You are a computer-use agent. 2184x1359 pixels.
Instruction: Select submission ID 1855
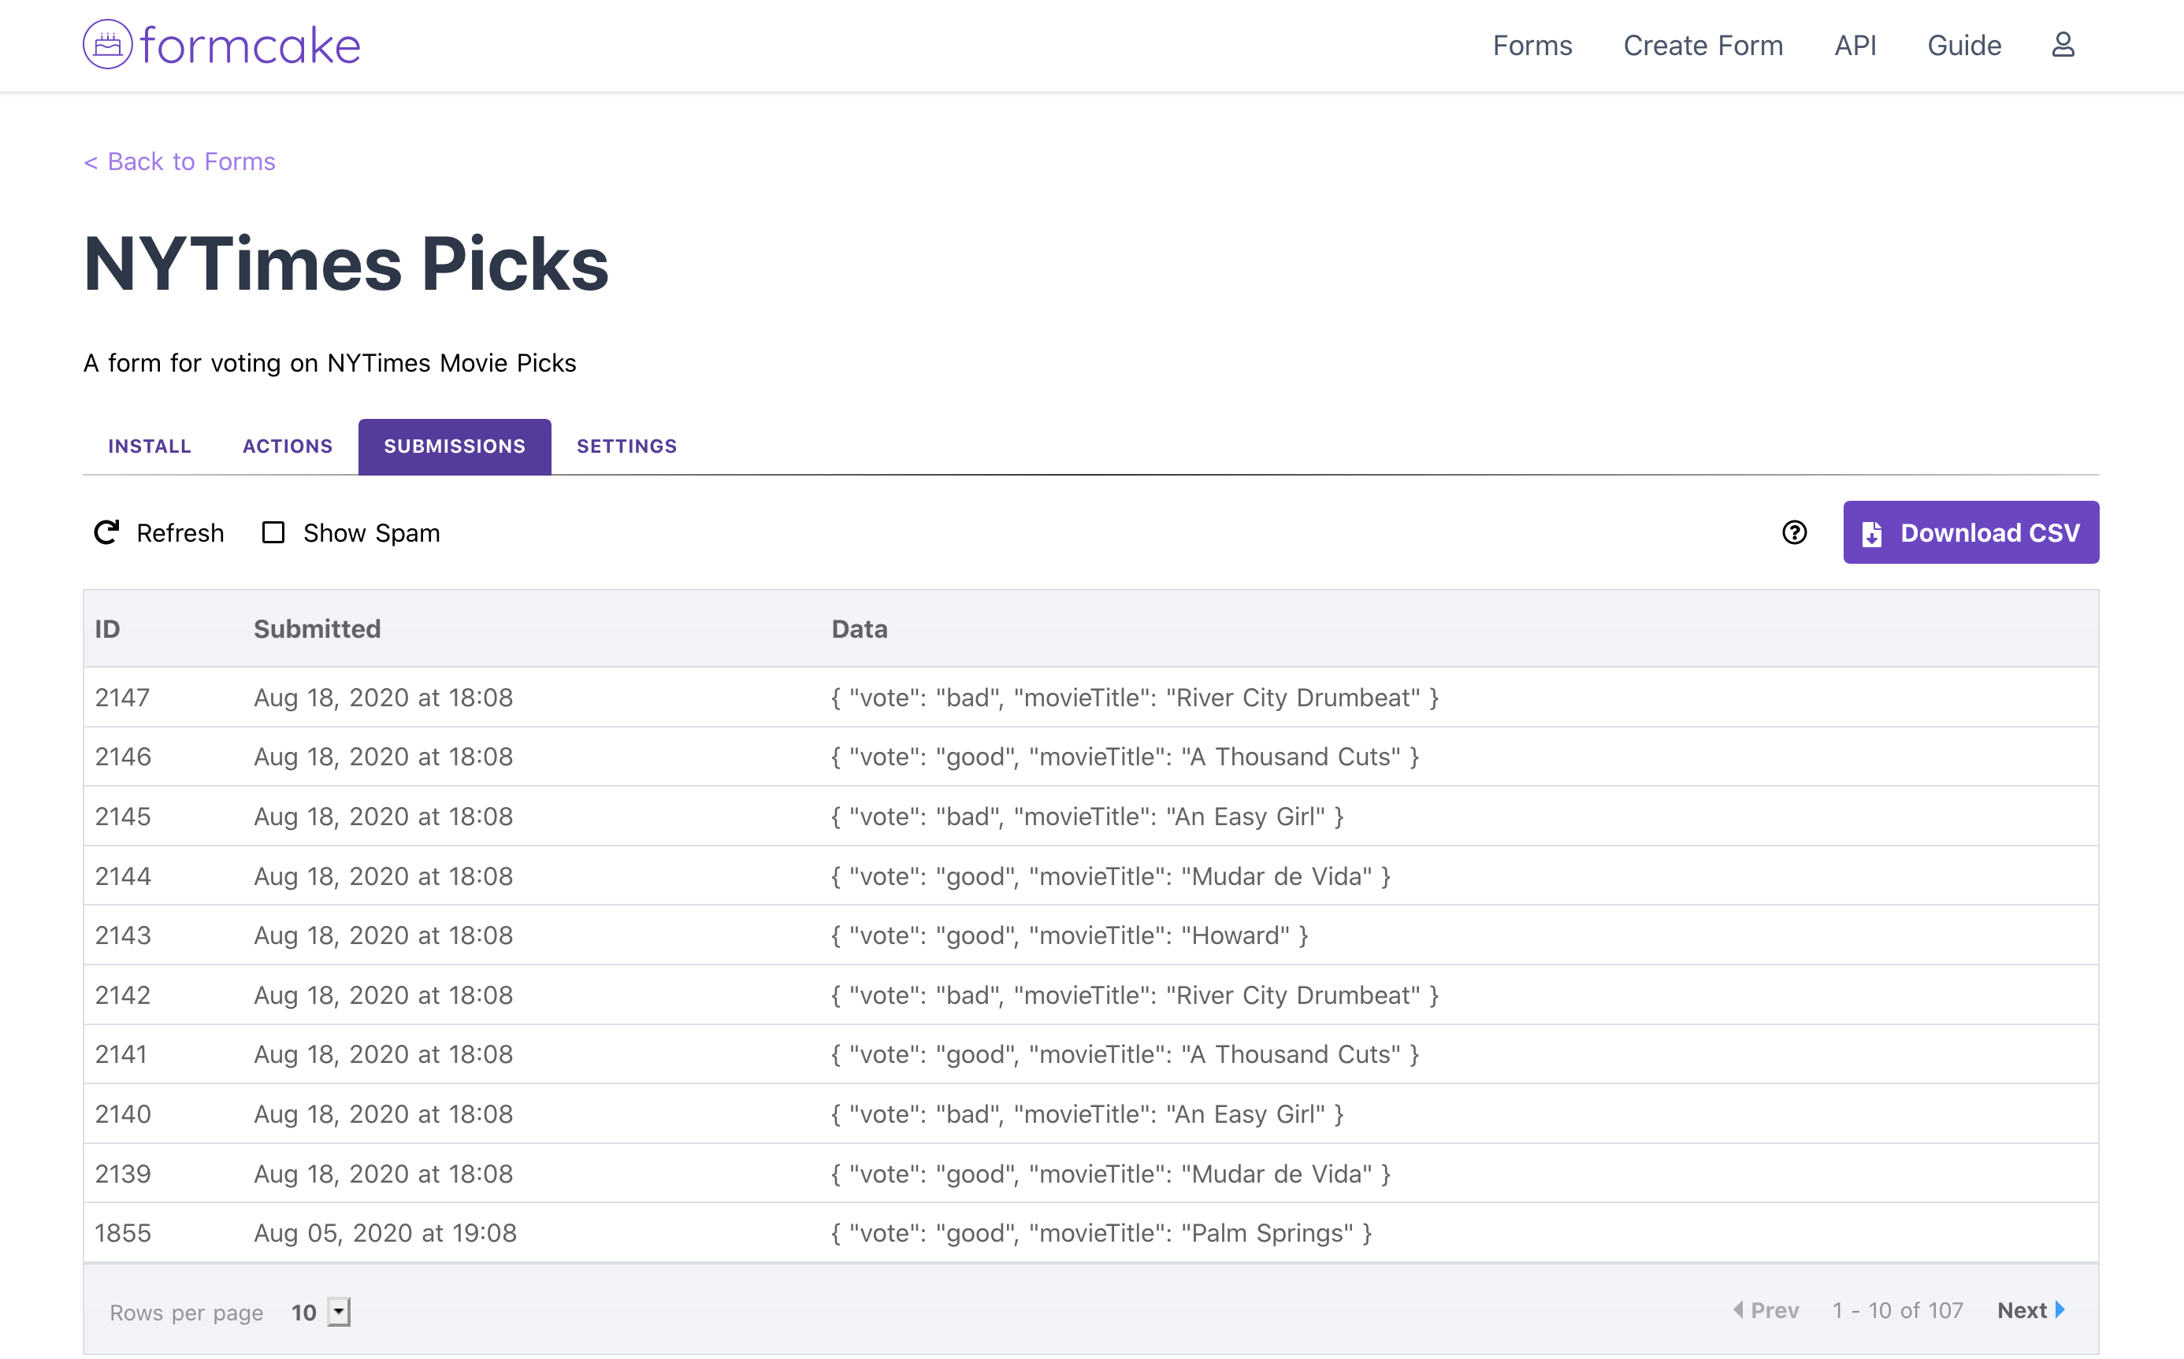(123, 1233)
